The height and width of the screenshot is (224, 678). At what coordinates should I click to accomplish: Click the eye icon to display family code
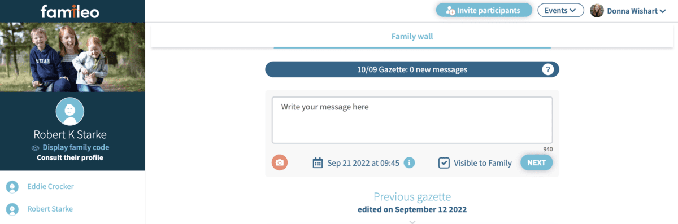[35, 147]
